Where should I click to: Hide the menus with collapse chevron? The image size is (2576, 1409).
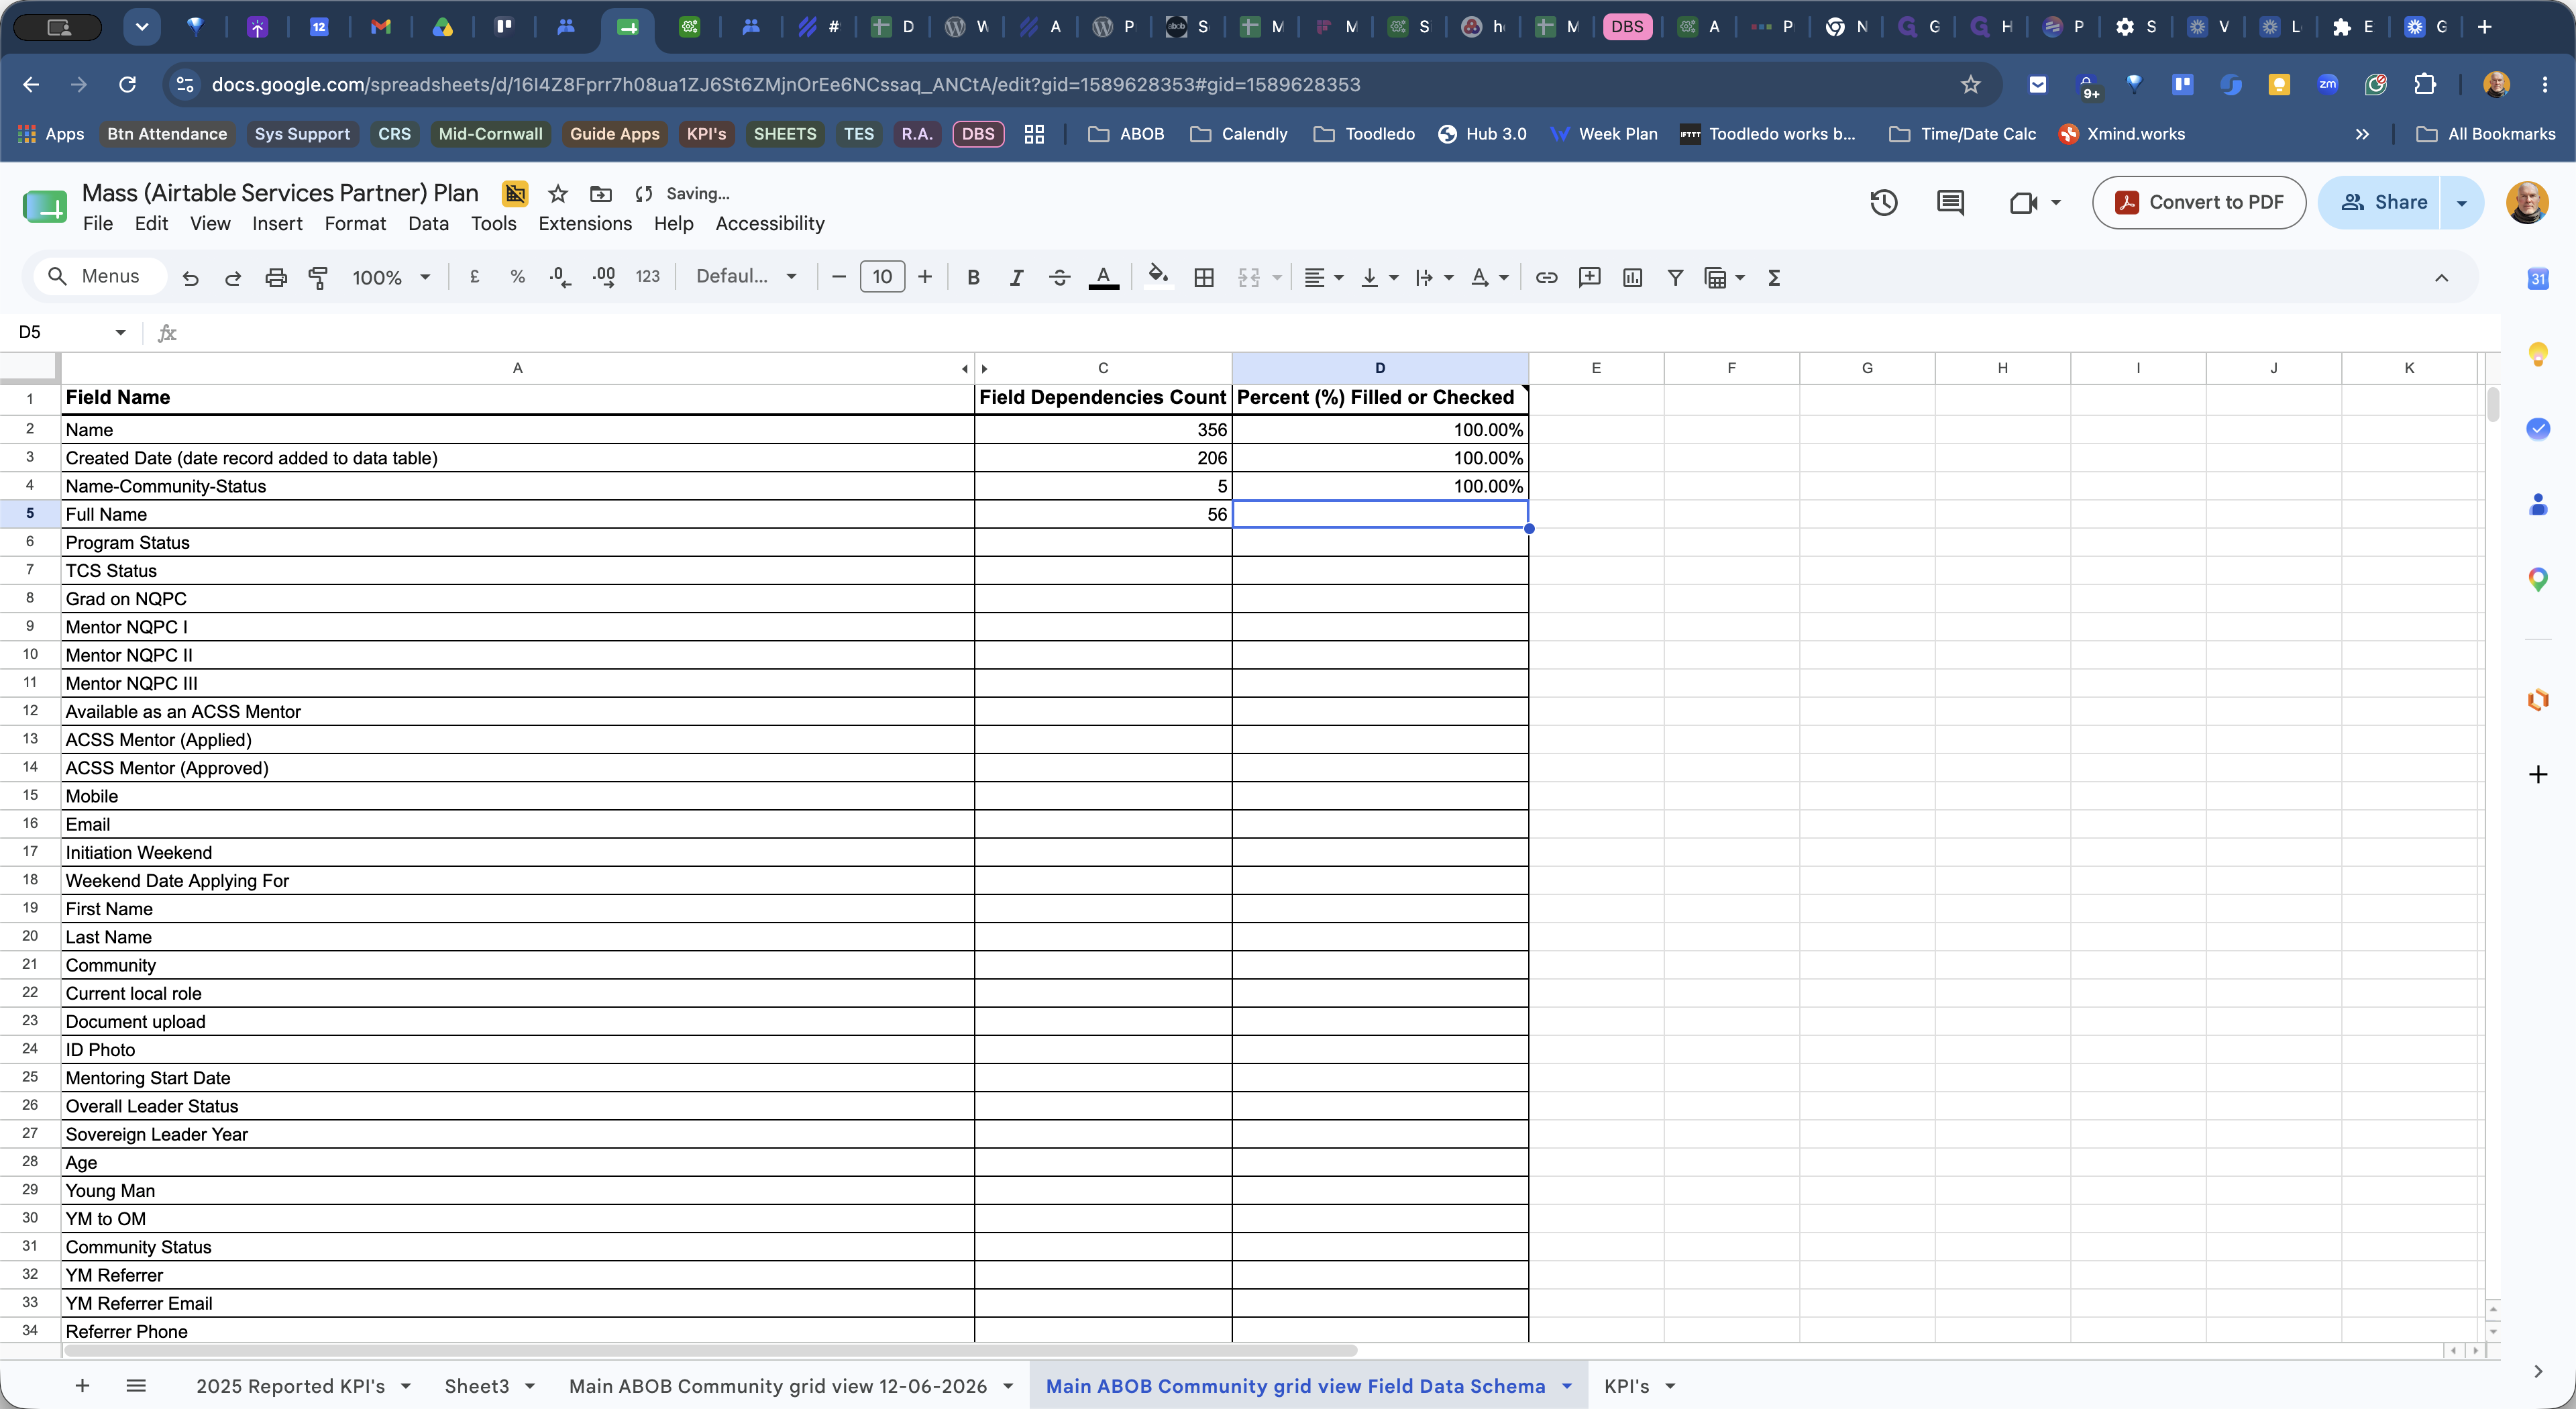2441,278
